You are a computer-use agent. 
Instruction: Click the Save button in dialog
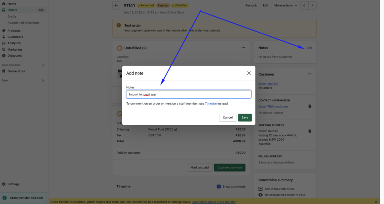pos(245,117)
